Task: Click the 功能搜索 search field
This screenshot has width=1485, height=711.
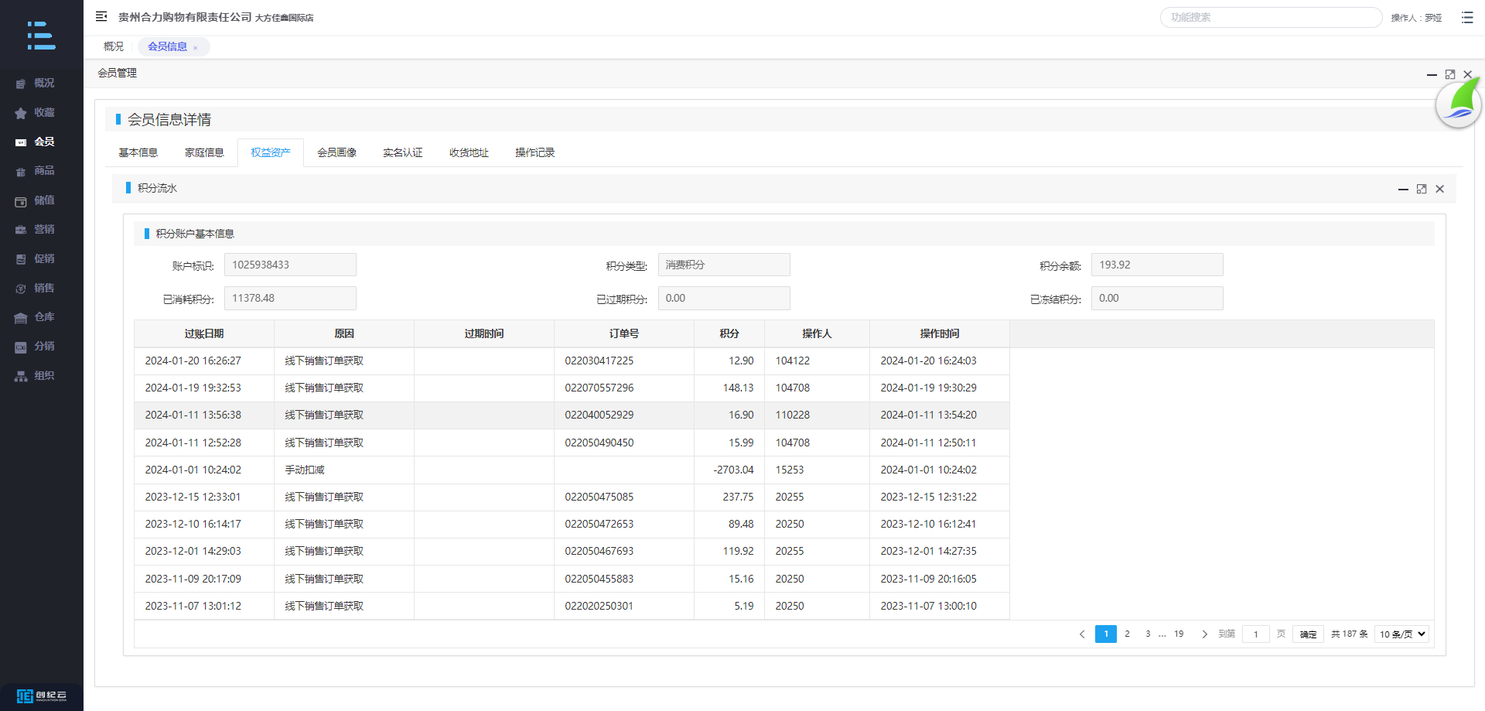Action: [x=1270, y=17]
